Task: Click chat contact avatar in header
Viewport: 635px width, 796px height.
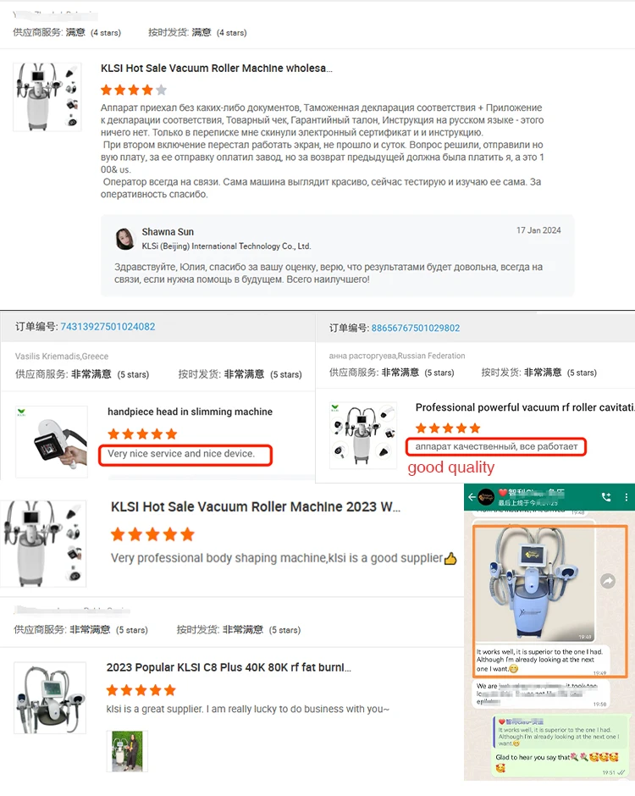Action: [486, 497]
